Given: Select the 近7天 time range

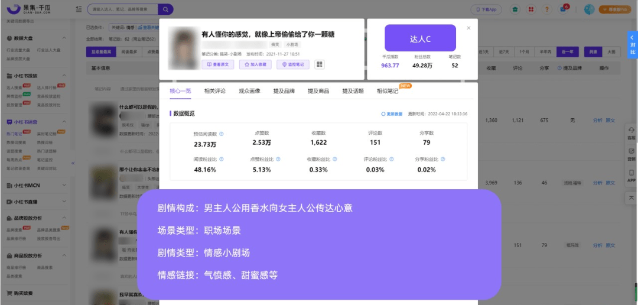Looking at the screenshot, I should [505, 51].
